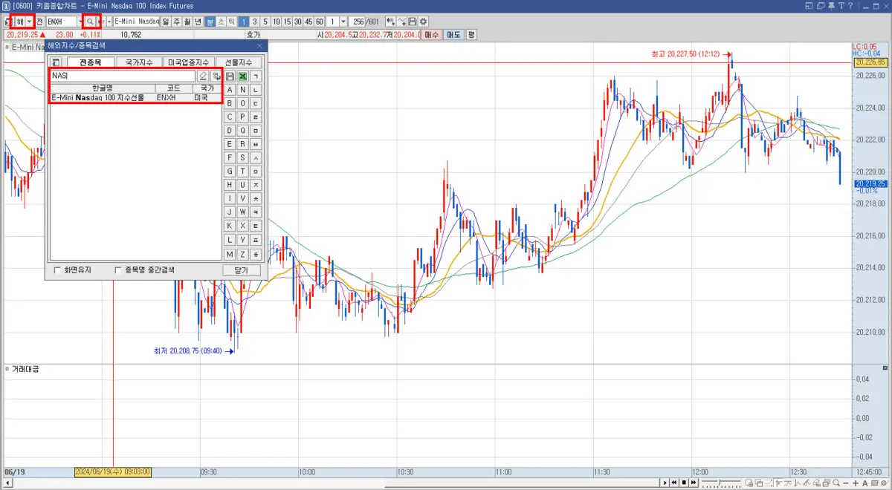Toggle the 일 daily chart period button
Image resolution: width=892 pixels, height=490 pixels.
[x=166, y=22]
